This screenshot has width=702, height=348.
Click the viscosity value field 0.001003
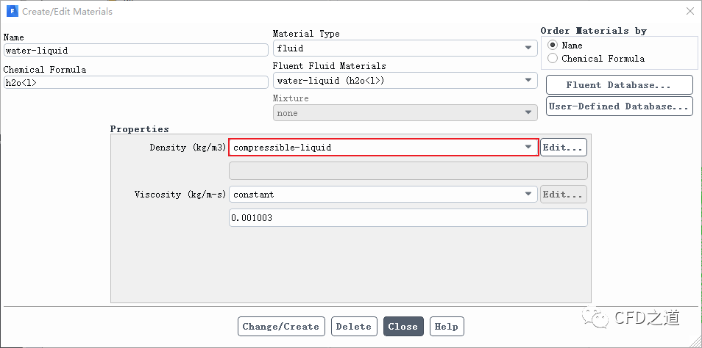pos(408,218)
